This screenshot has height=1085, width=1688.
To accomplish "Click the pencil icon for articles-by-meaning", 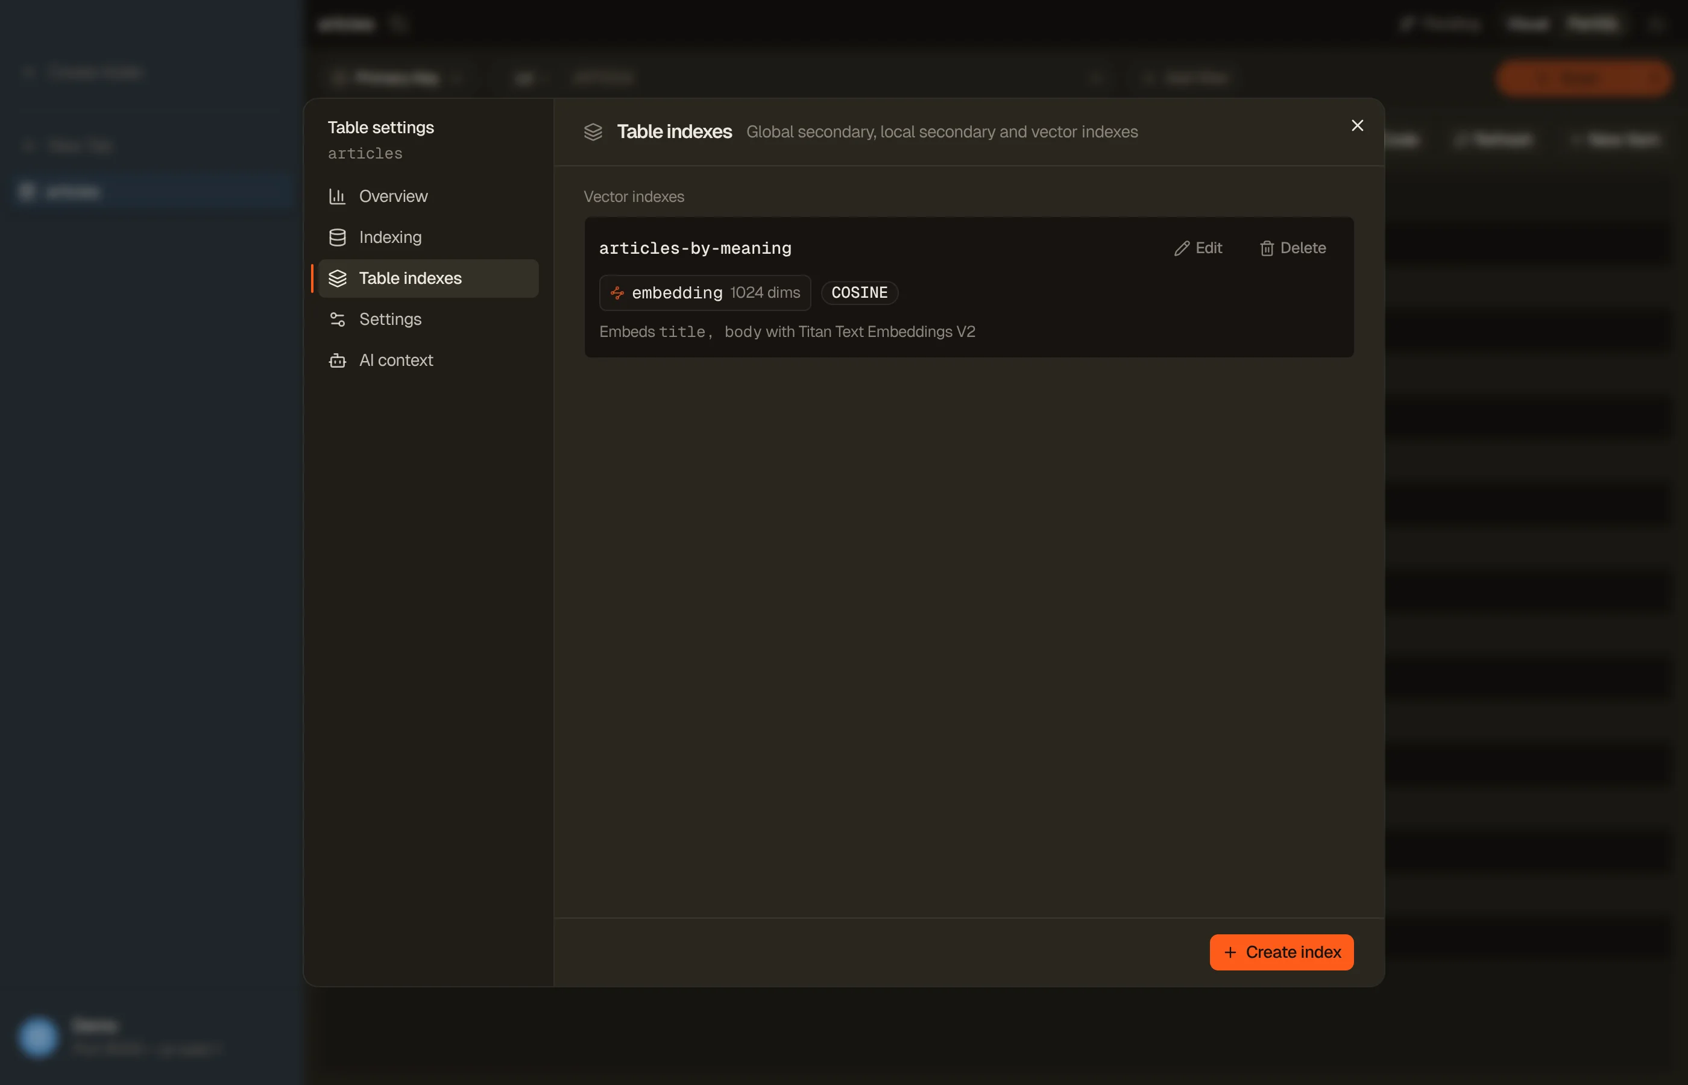I will [1182, 249].
